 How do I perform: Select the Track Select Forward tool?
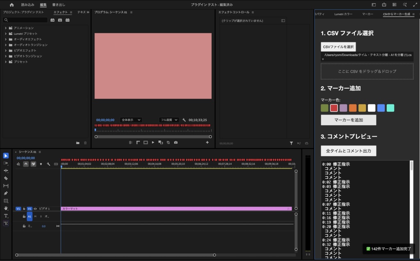pyautogui.click(x=6, y=163)
